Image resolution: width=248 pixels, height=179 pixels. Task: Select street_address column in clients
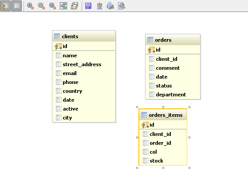click(84, 64)
